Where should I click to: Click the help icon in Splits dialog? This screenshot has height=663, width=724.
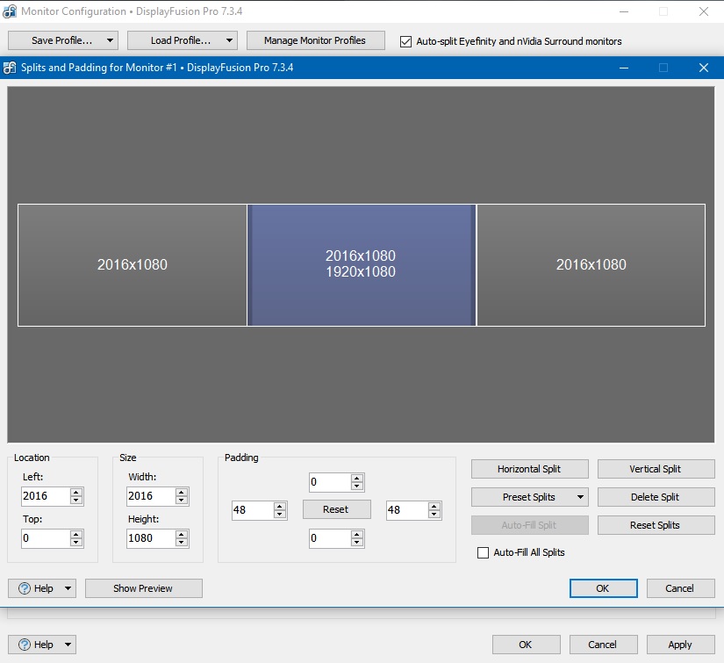(x=25, y=588)
